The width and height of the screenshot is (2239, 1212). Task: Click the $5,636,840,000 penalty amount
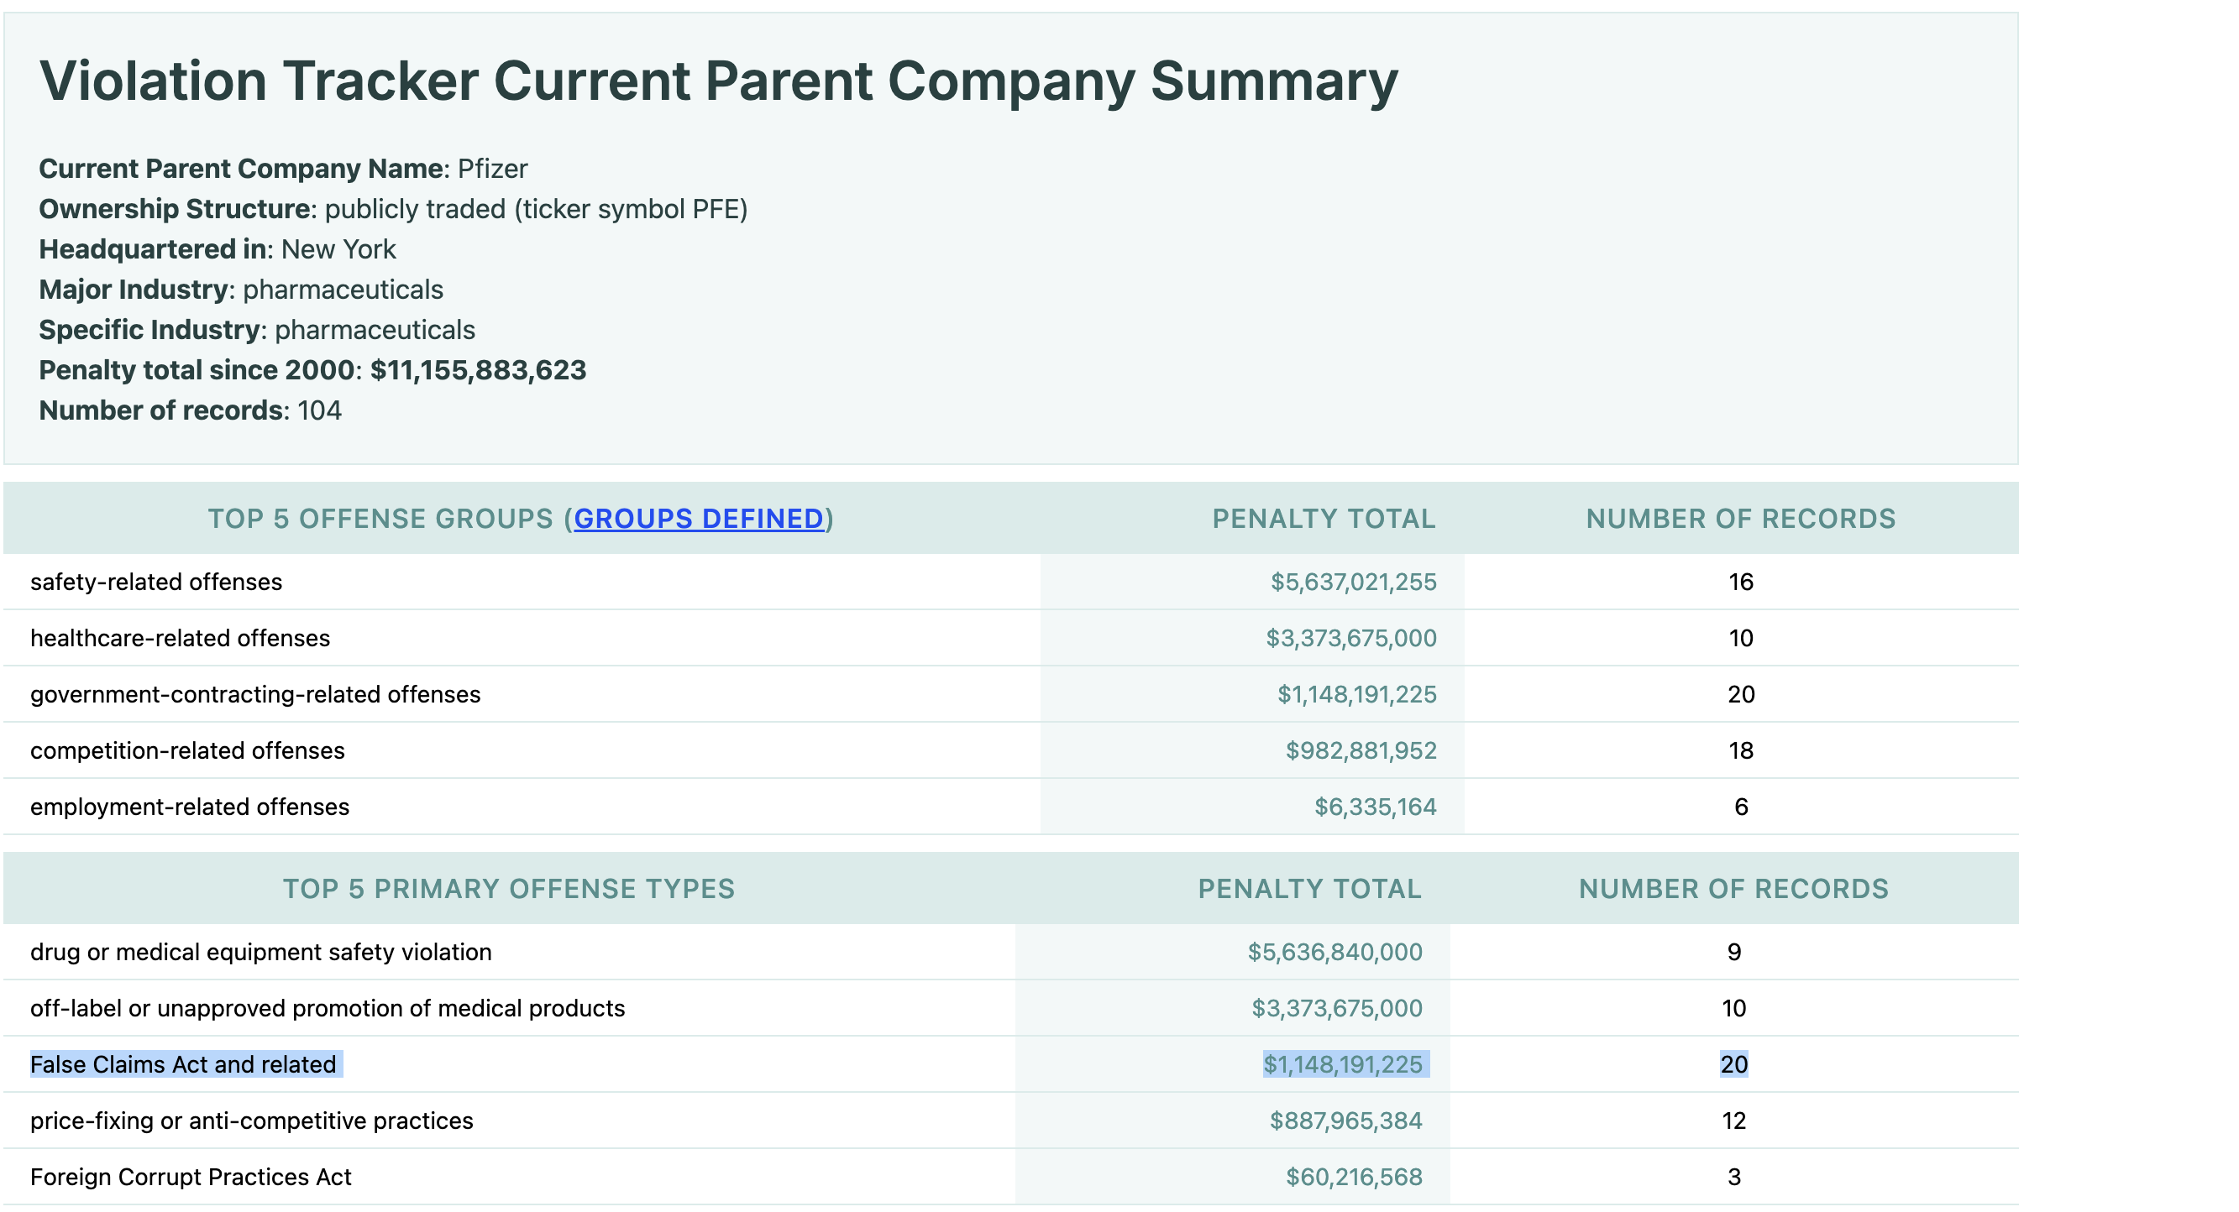click(x=1335, y=952)
